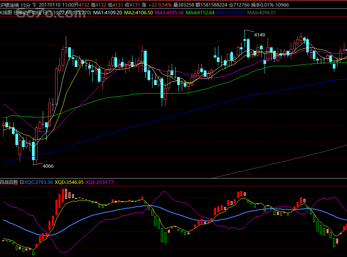Collapse the box before (5,10,22,66,135,270) parameters

44,13
